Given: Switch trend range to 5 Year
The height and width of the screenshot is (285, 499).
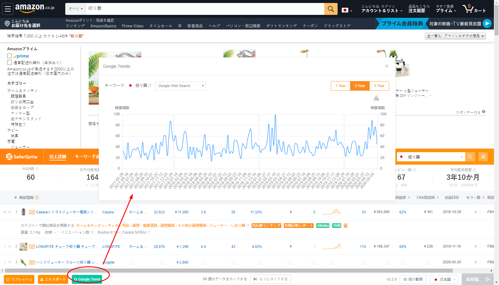Looking at the screenshot, I should click(379, 86).
